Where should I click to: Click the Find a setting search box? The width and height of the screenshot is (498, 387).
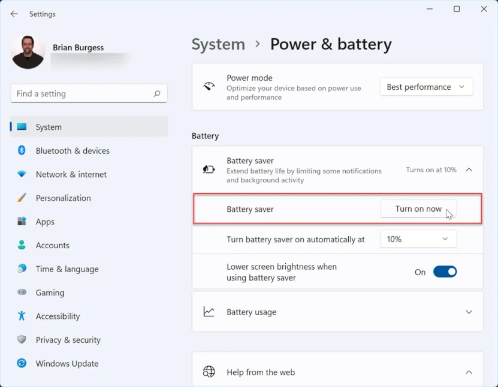(89, 93)
